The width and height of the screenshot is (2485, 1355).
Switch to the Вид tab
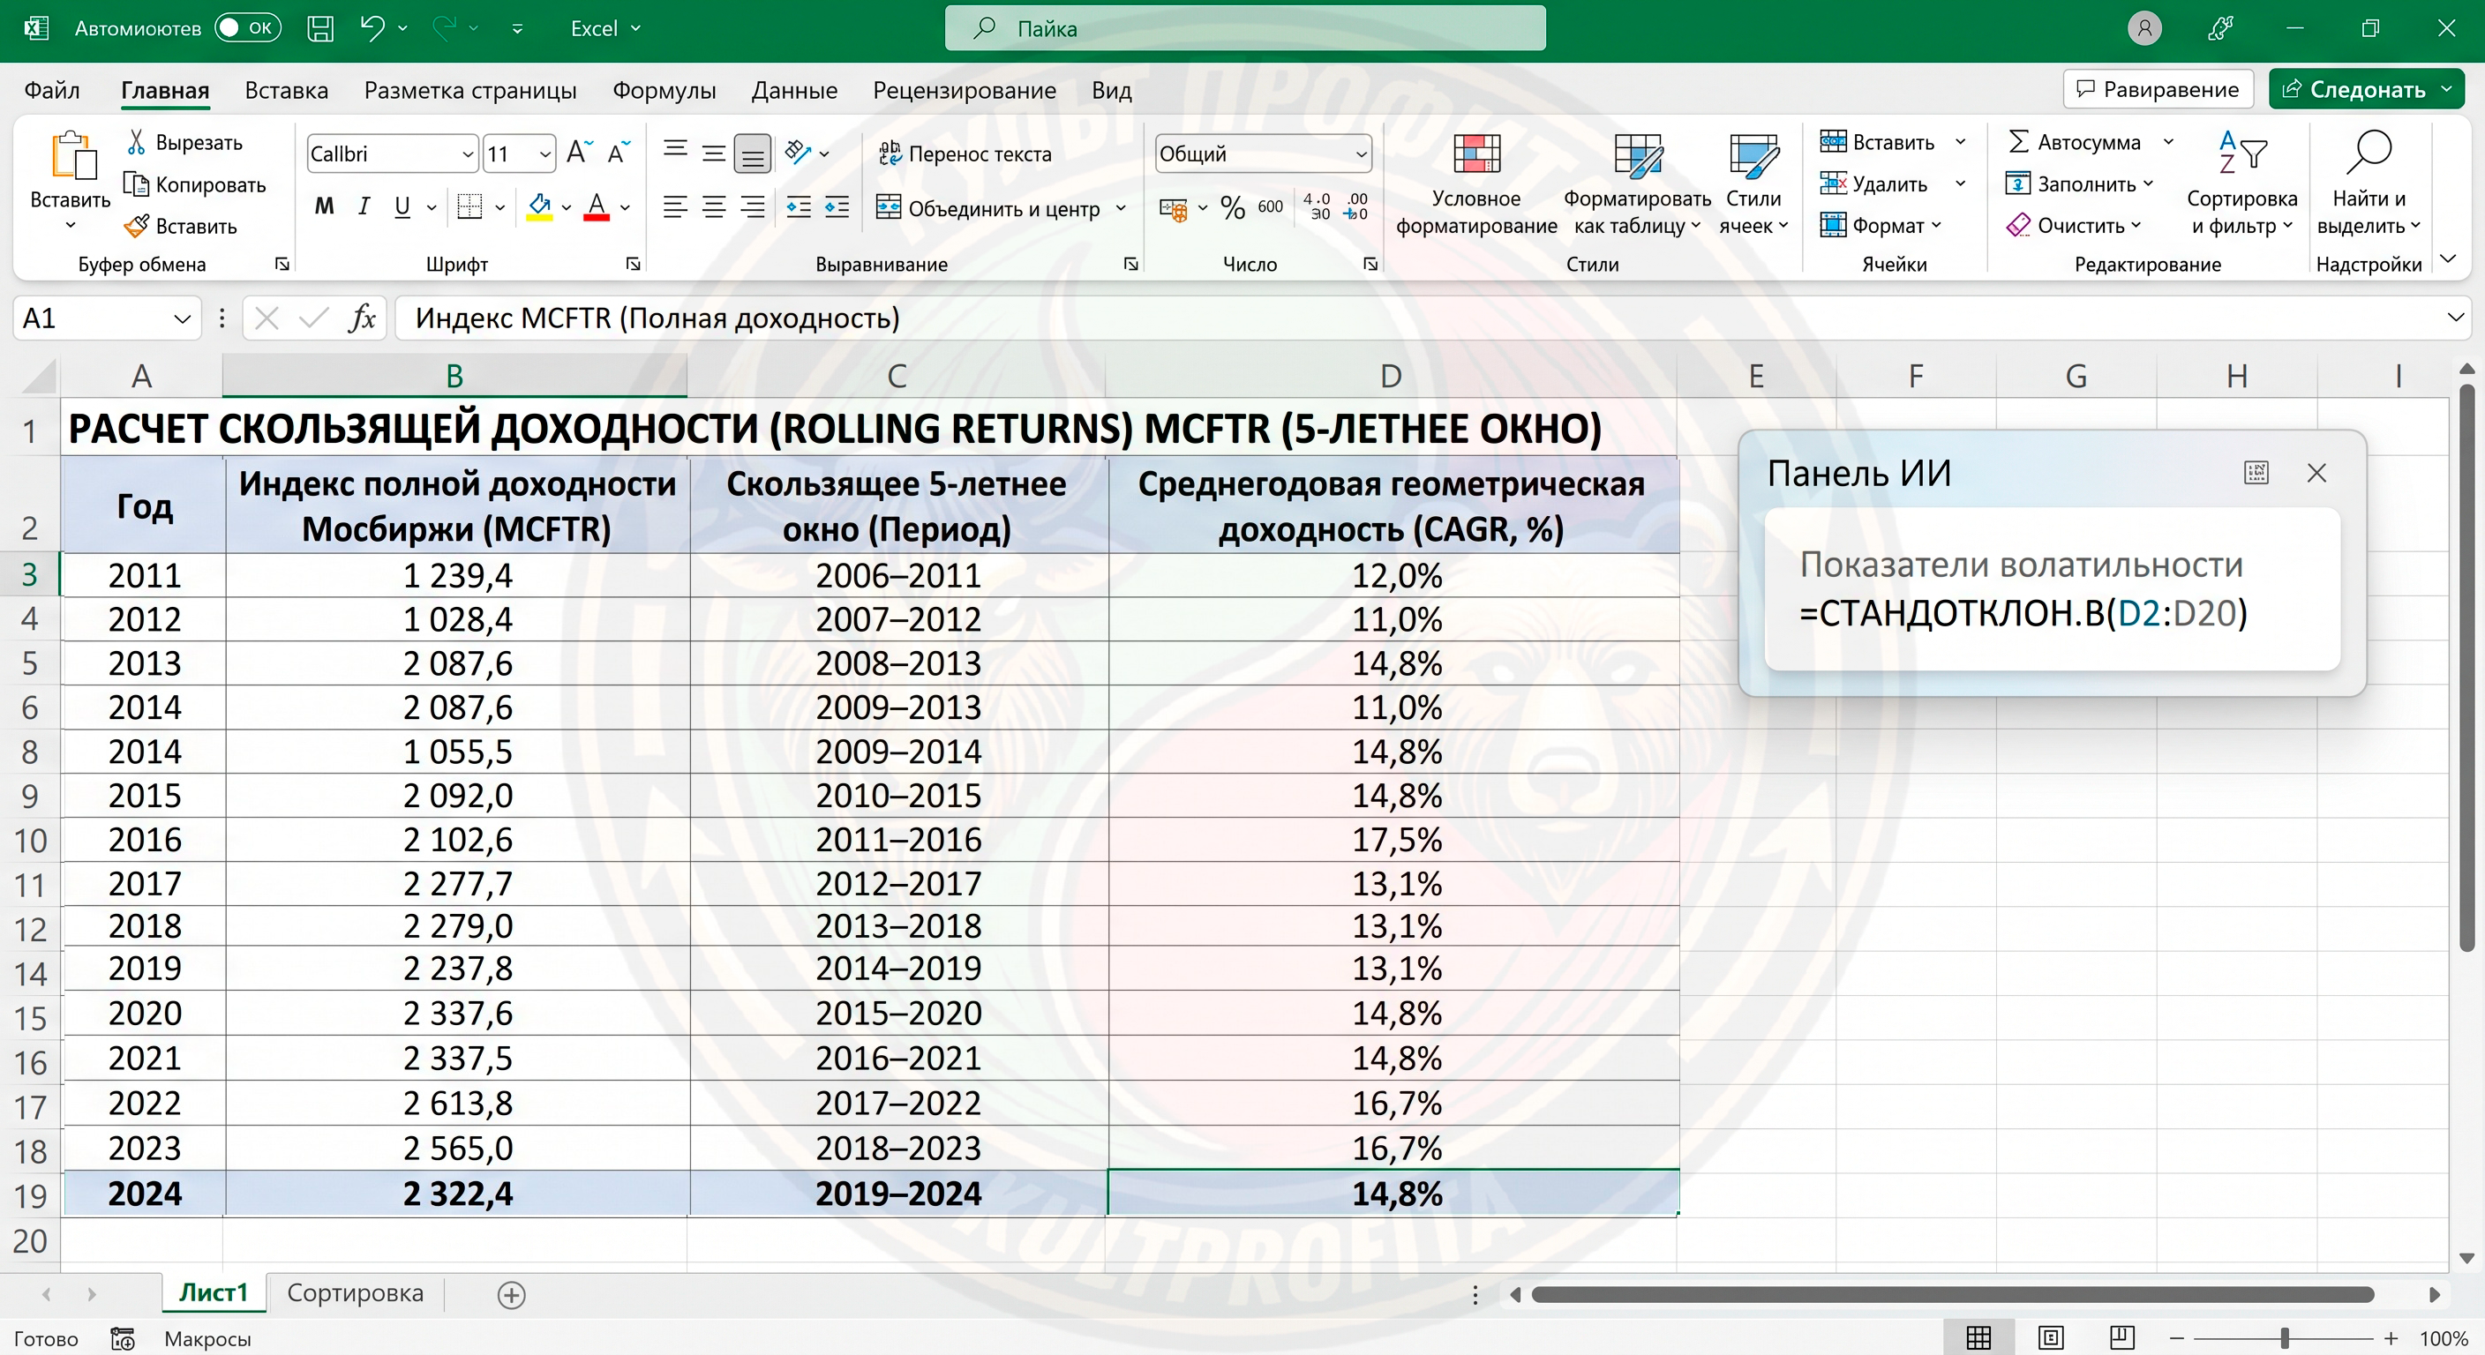(1111, 90)
